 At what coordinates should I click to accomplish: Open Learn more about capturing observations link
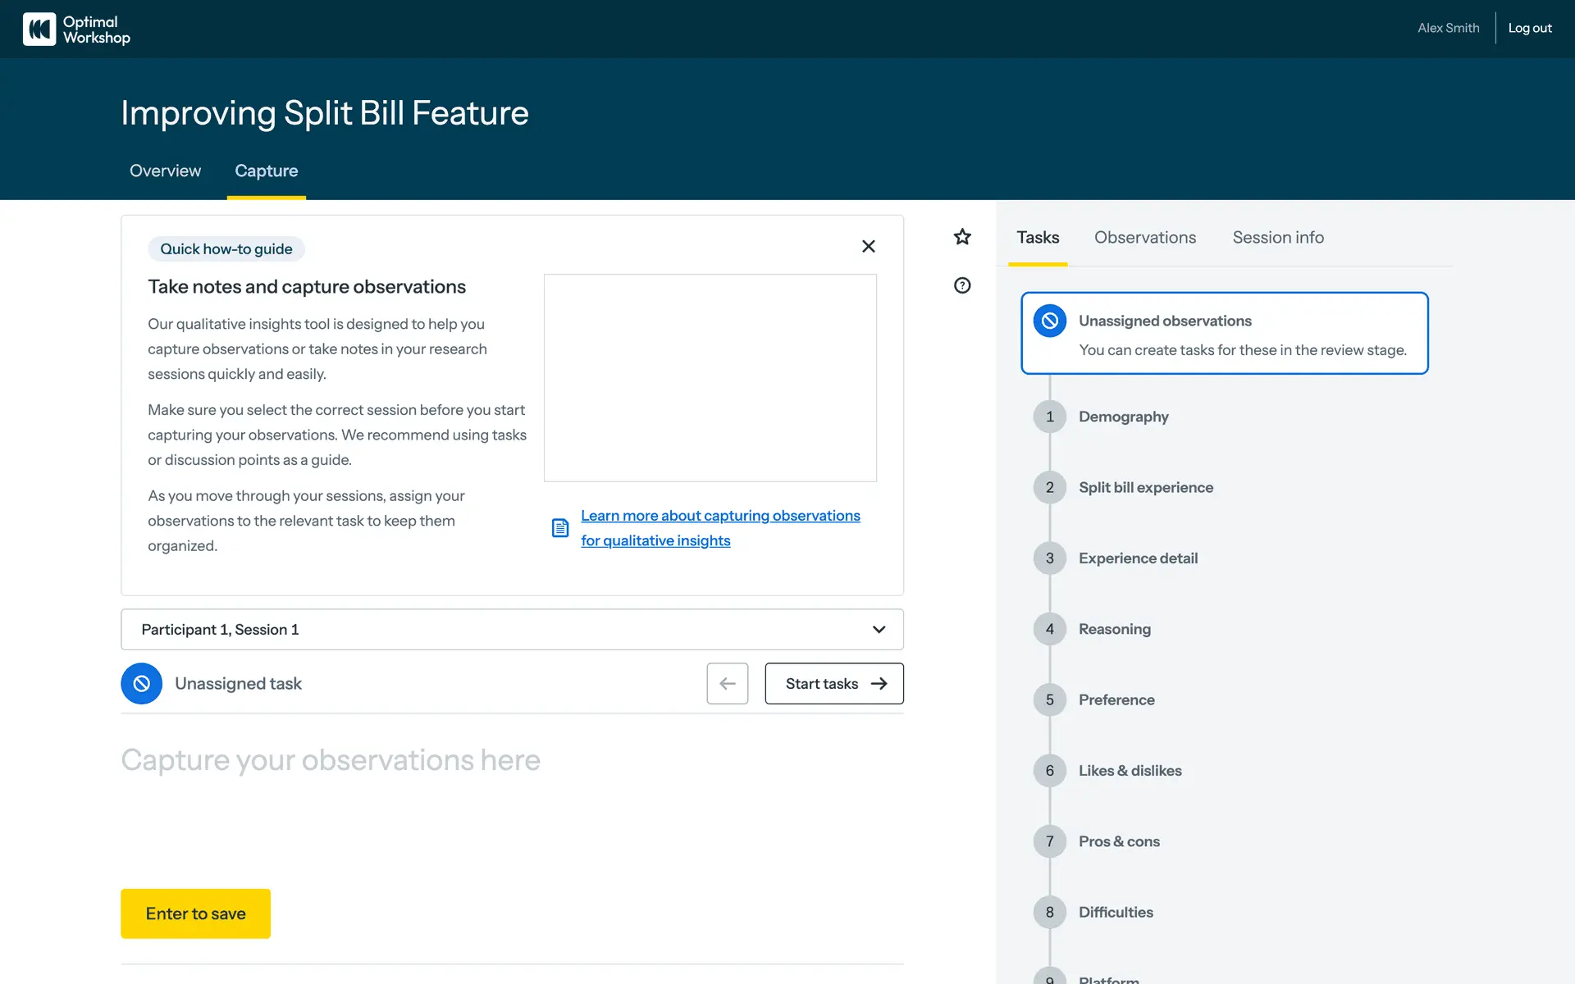(719, 516)
